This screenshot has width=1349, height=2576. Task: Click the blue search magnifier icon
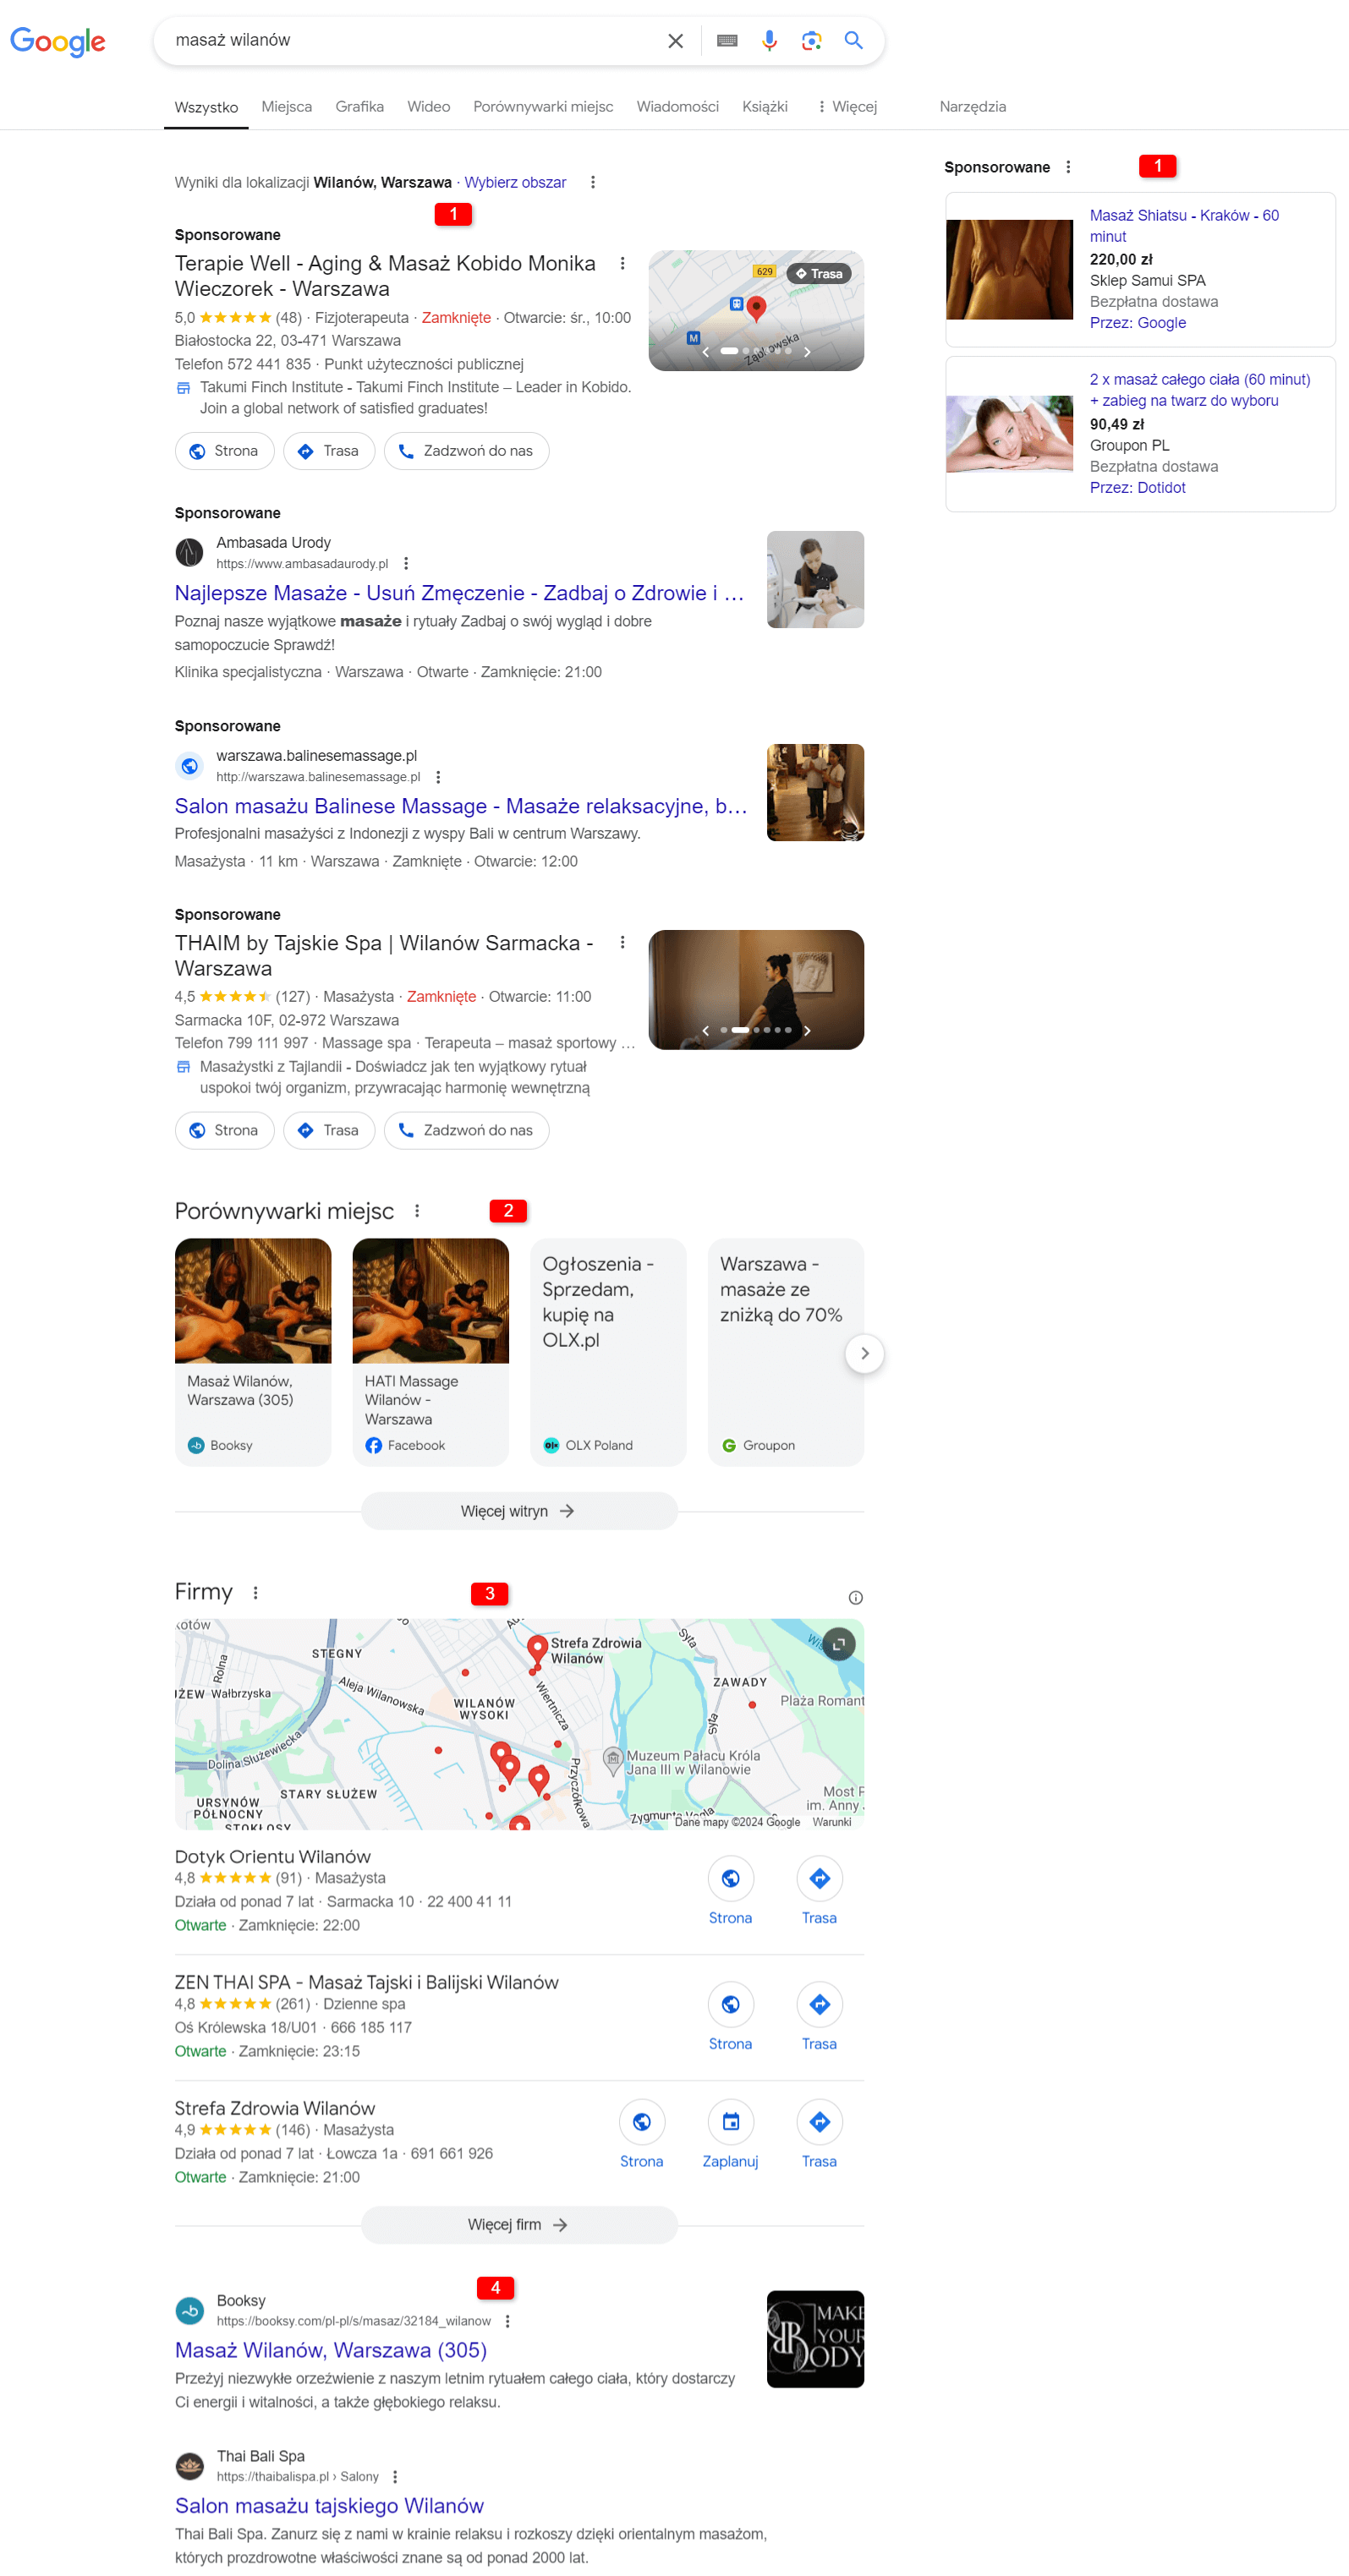pyautogui.click(x=853, y=41)
